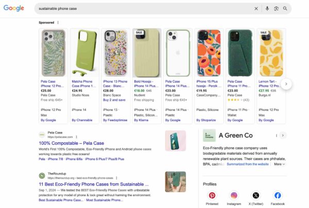Open 11 Best Eco-Friendly Phone Cases result
309x208 pixels.
tap(94, 184)
